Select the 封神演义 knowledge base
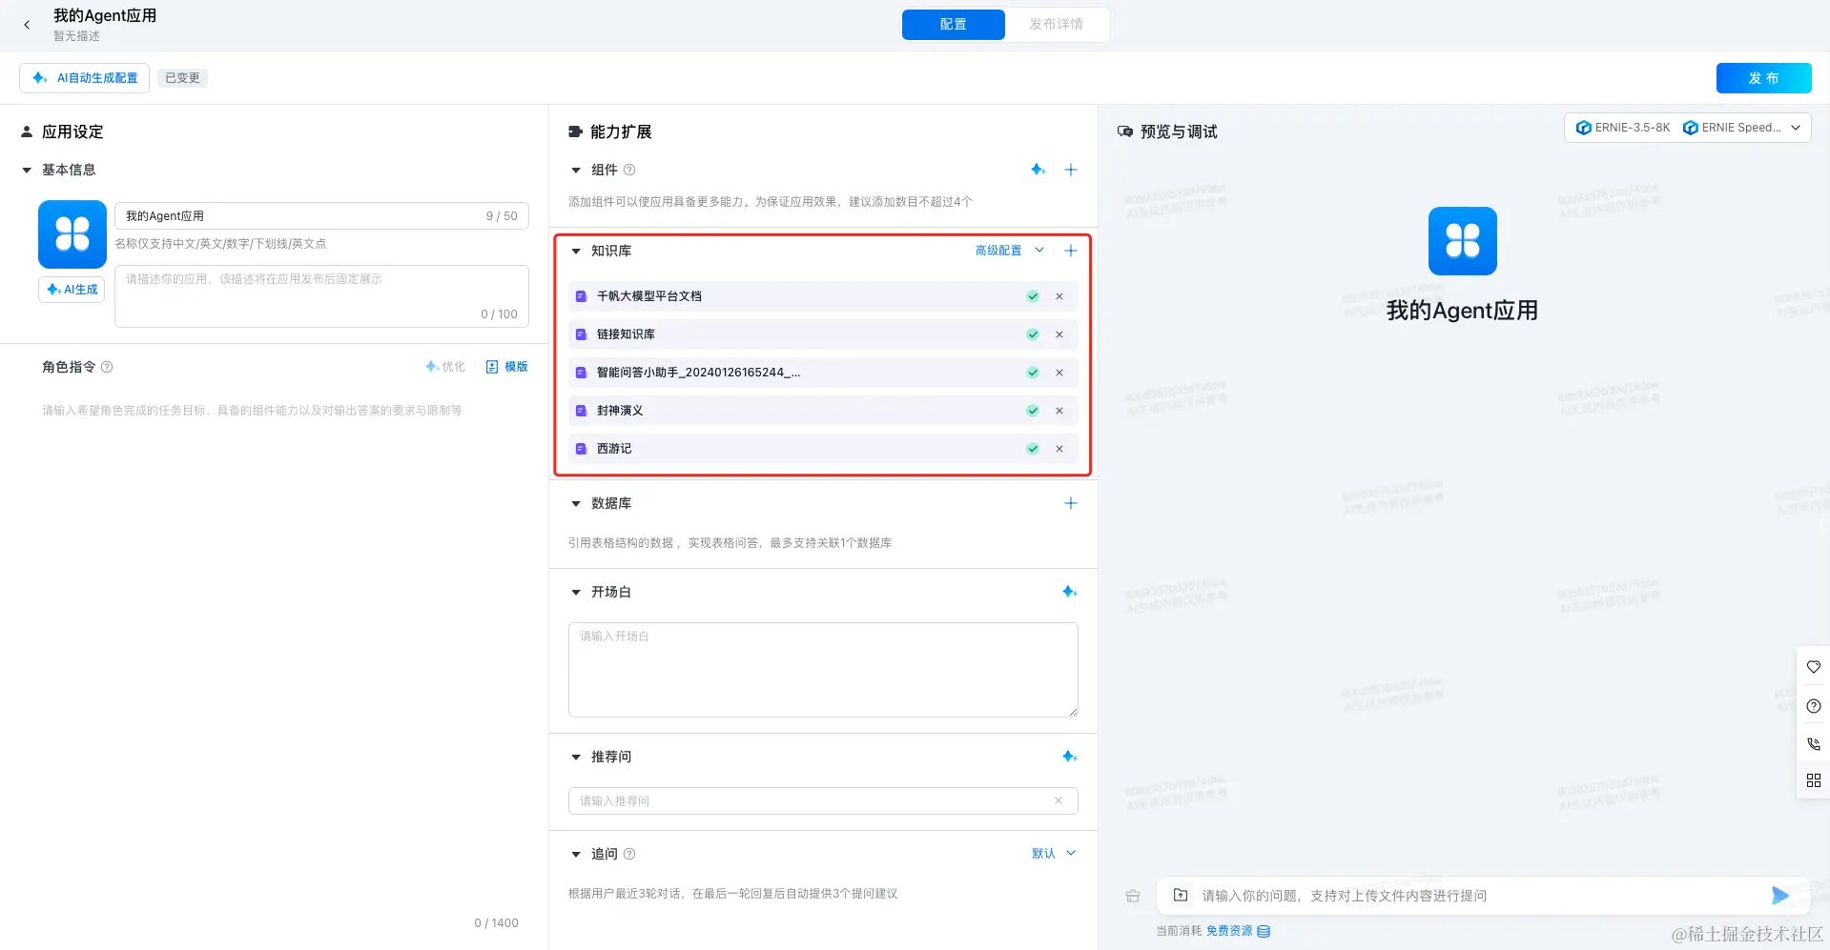 click(x=823, y=411)
